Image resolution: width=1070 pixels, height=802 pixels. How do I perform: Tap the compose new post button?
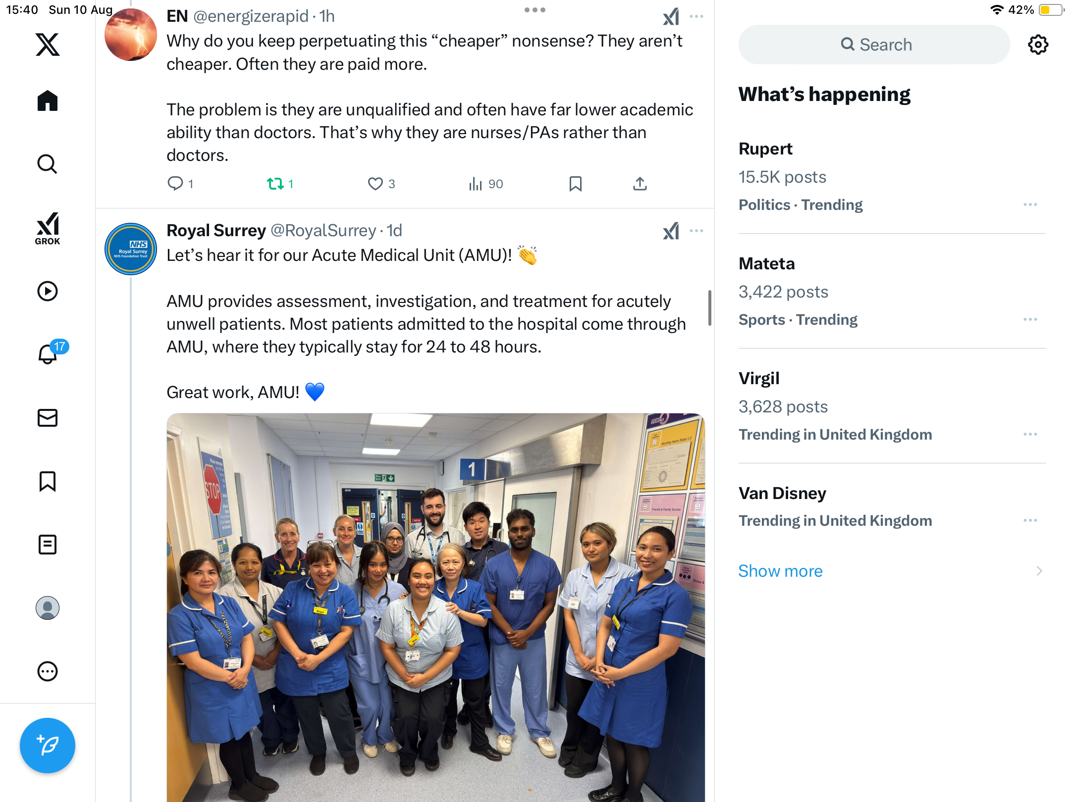(x=48, y=745)
